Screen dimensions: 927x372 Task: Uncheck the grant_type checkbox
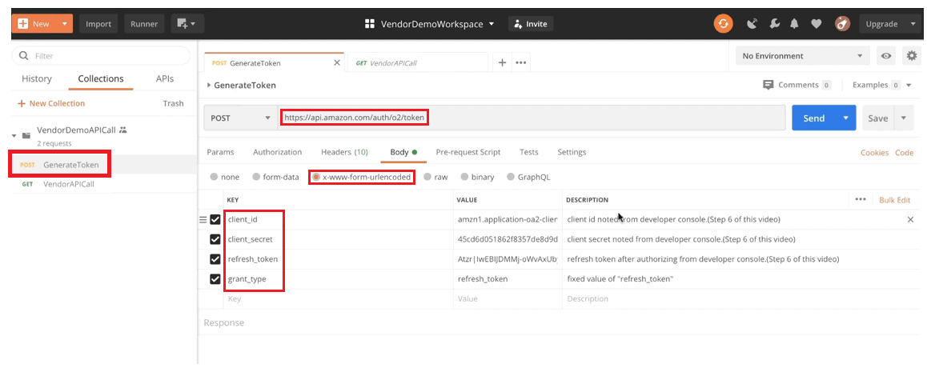[x=215, y=278]
